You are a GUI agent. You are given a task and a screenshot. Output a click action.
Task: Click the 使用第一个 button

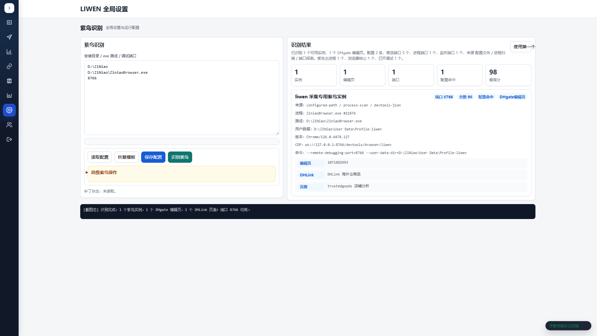coord(521,47)
